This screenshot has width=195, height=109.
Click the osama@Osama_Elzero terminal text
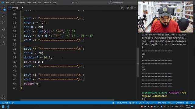(x=154, y=93)
